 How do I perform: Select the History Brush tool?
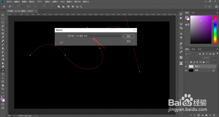coord(3,52)
